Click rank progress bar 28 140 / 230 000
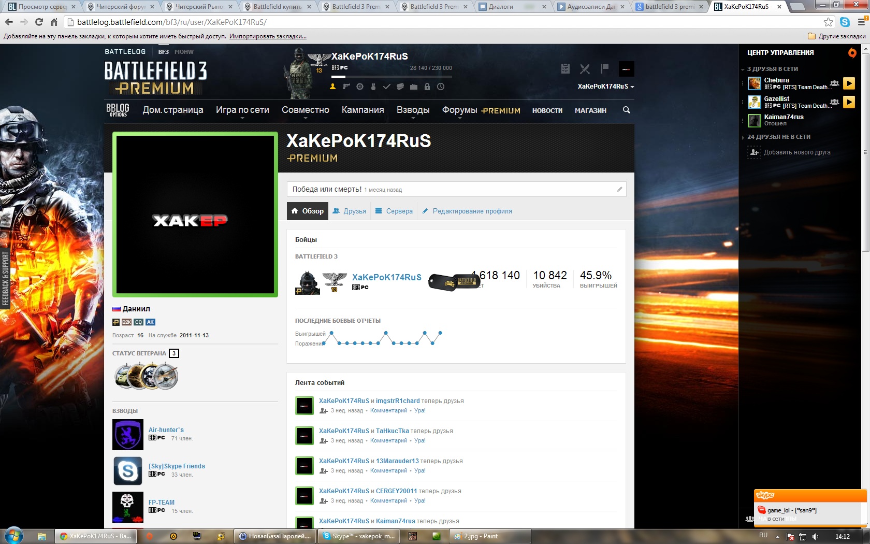 click(392, 77)
